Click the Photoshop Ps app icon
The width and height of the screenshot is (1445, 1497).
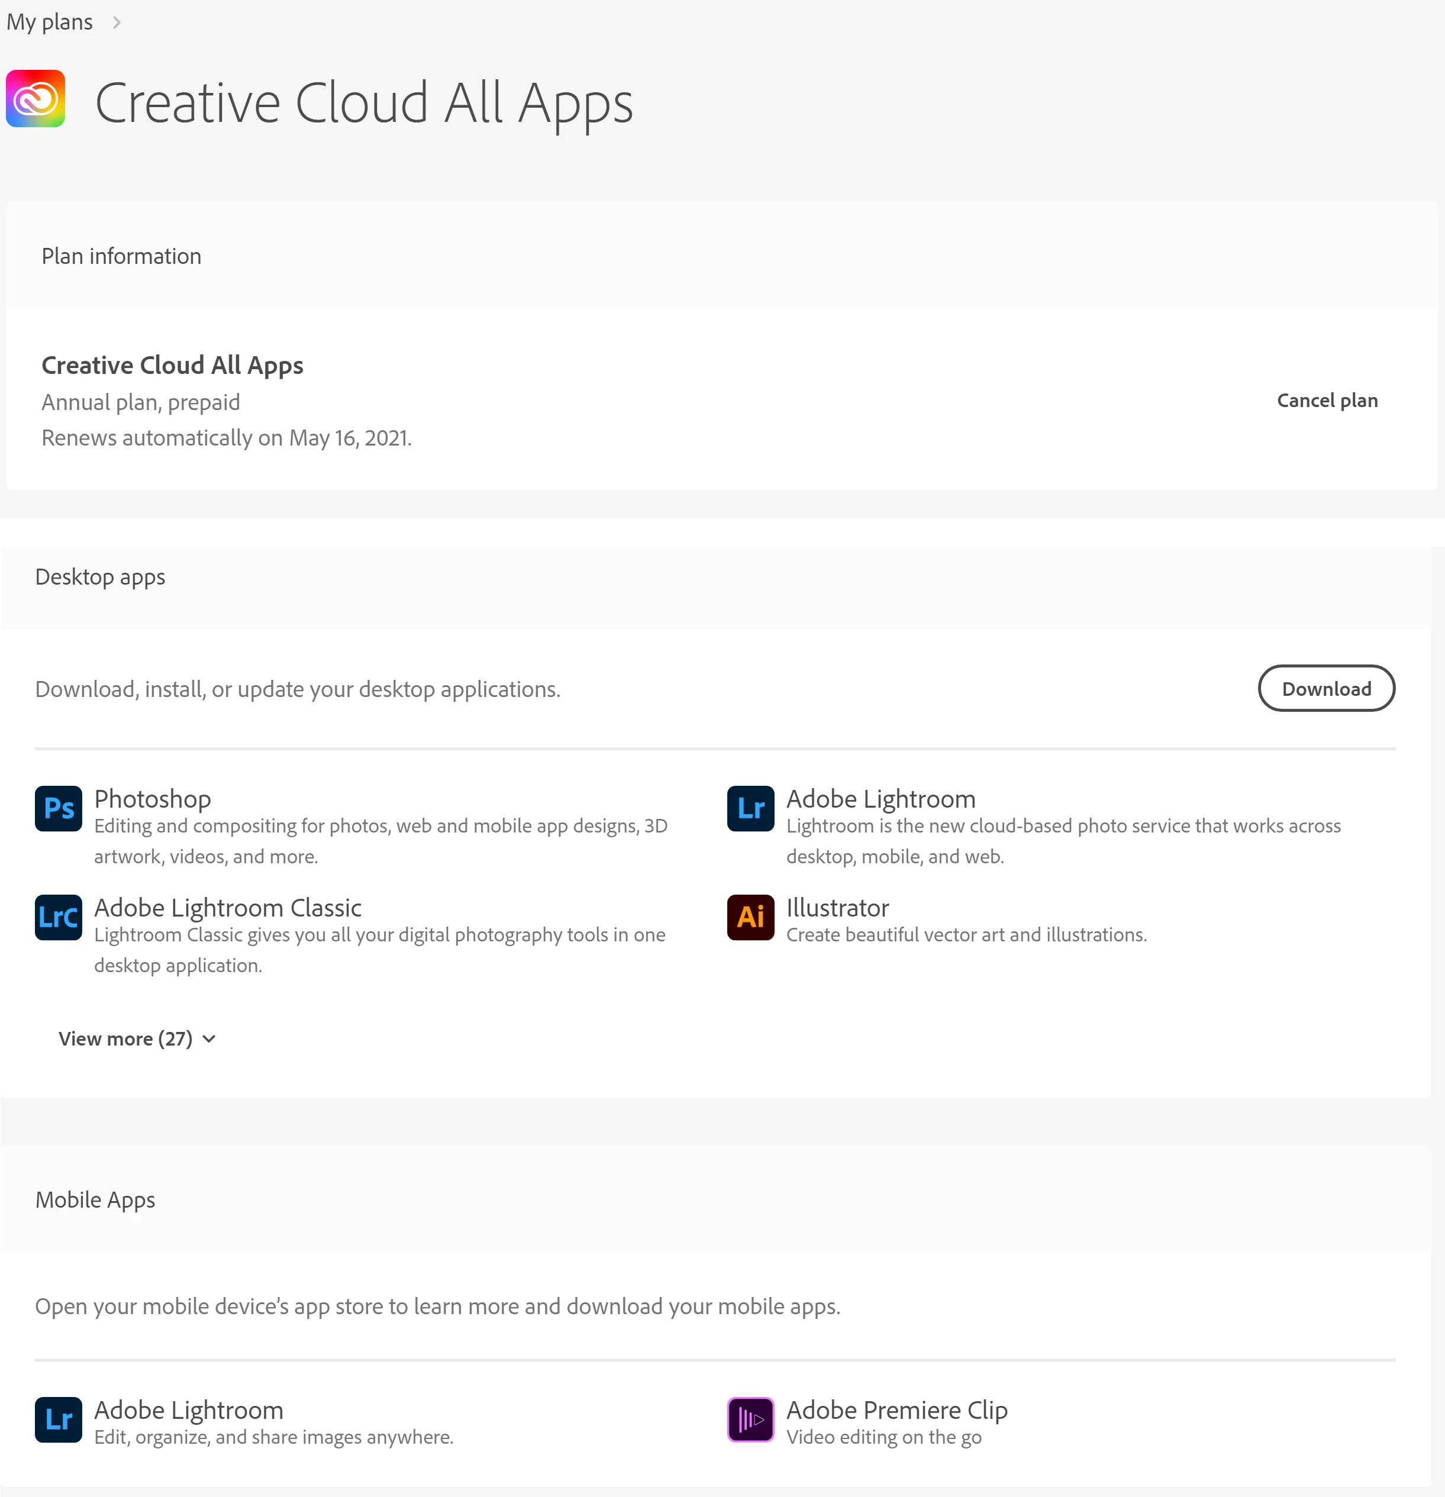59,808
